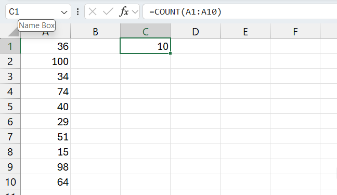This screenshot has height=195, width=337.
Task: Select row 7 header
Action: (10, 137)
